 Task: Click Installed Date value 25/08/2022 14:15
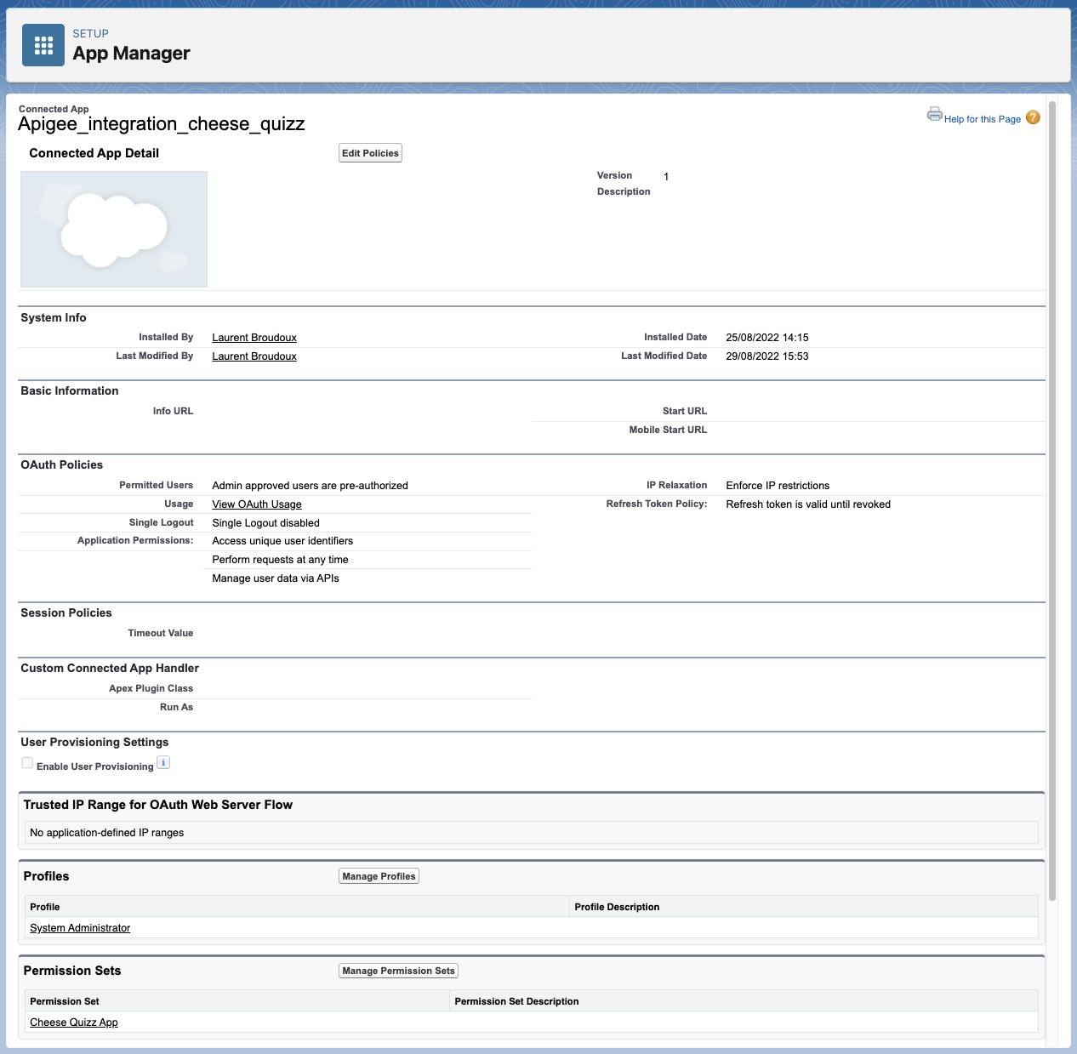[x=767, y=338]
